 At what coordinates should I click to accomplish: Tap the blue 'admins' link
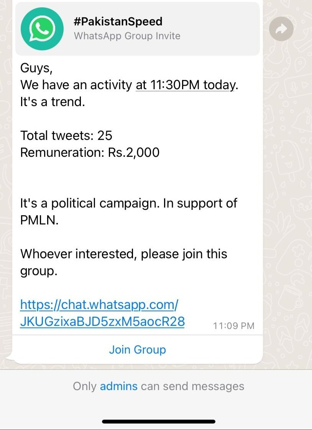tap(119, 386)
